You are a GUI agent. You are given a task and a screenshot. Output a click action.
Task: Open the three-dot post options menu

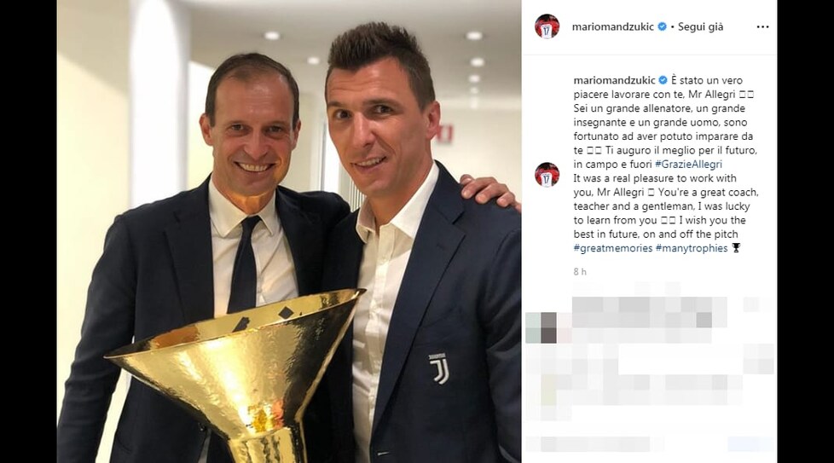click(x=762, y=26)
